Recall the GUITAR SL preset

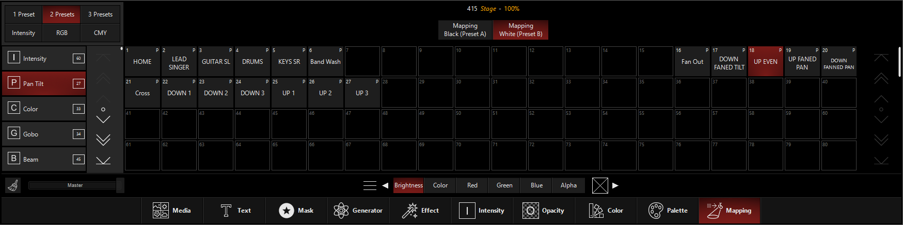click(216, 61)
